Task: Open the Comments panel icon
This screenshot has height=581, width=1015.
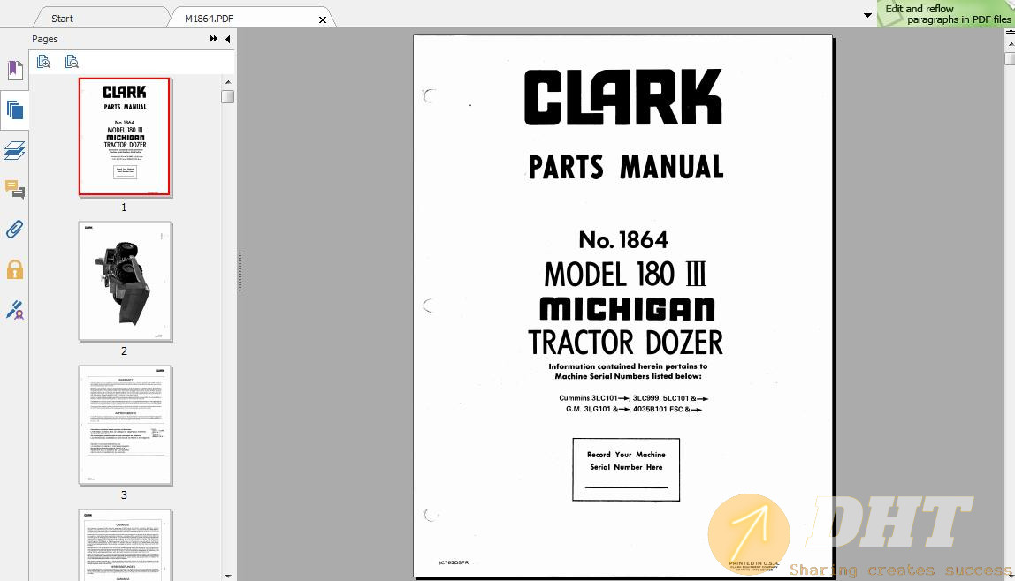Action: click(15, 189)
